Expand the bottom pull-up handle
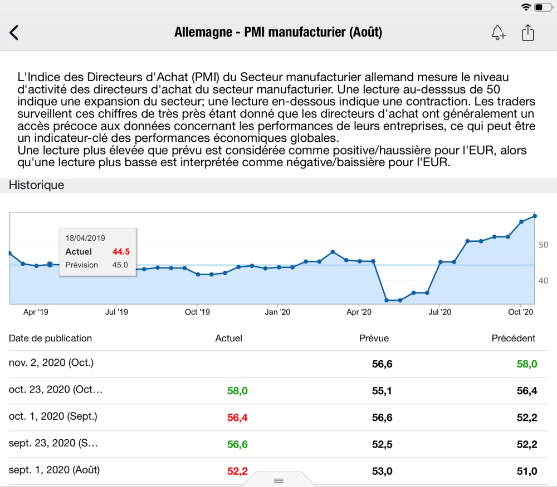This screenshot has height=487, width=557. point(279,480)
